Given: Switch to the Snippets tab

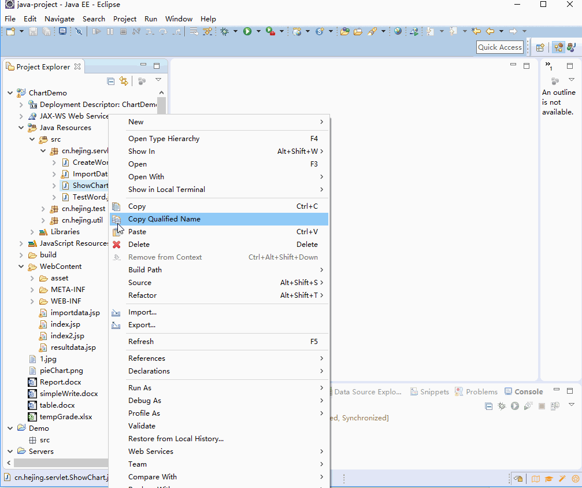Looking at the screenshot, I should tap(429, 392).
